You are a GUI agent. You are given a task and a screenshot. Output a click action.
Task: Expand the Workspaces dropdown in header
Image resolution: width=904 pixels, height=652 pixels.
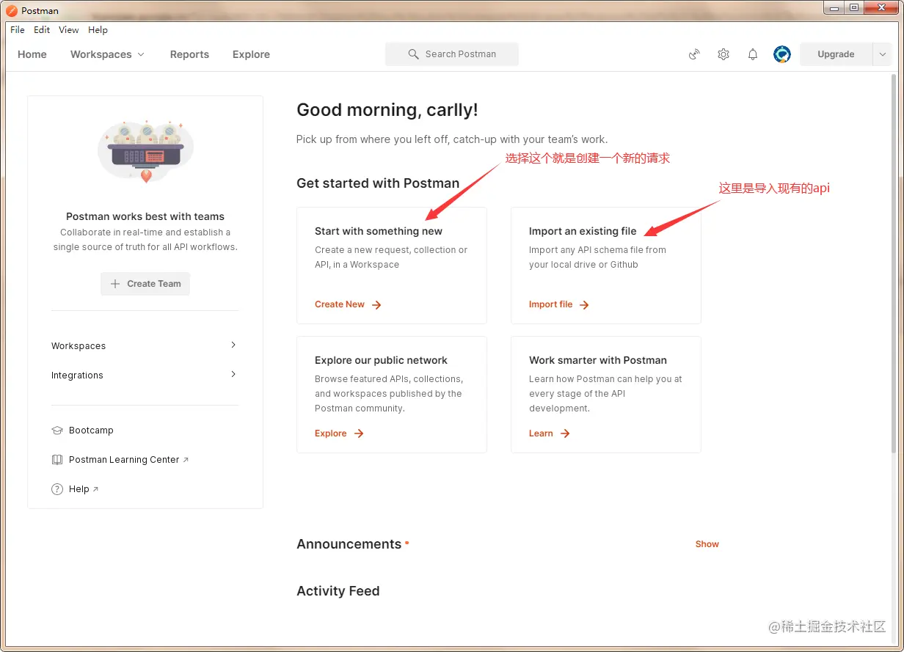(x=141, y=55)
